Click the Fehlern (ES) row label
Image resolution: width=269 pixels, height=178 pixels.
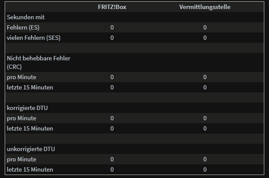(x=23, y=27)
